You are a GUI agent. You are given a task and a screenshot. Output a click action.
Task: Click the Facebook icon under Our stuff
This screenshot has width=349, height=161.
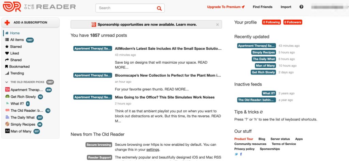pyautogui.click(x=241, y=154)
